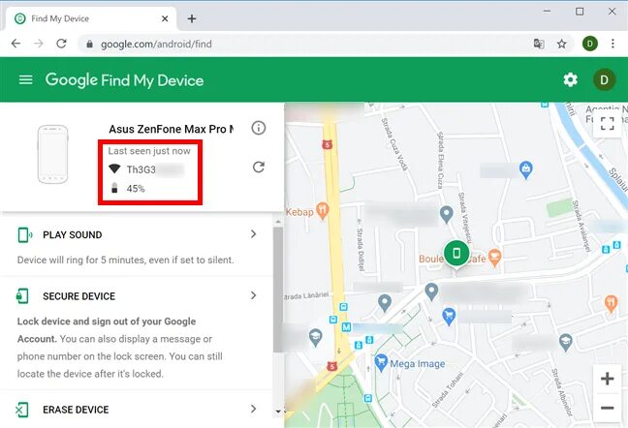
Task: Open settings gear in green header
Action: click(570, 80)
